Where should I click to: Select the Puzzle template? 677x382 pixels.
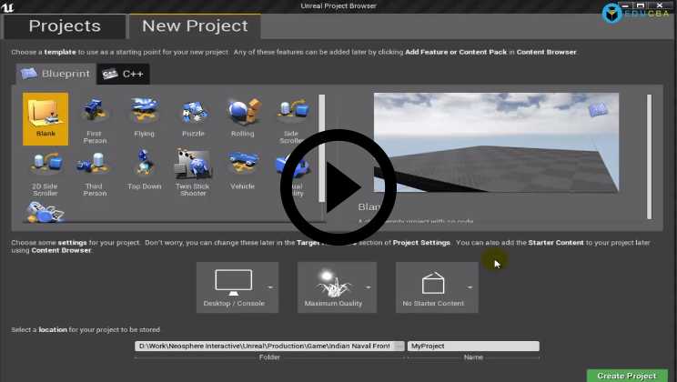193,117
